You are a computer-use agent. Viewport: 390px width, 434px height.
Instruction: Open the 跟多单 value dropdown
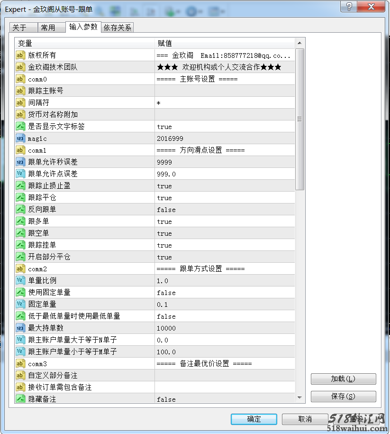225,222
